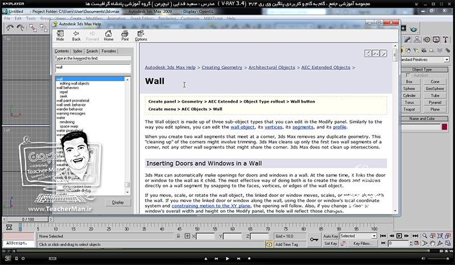Viewport: 455px width, 265px height.
Task: Activate the Arc Rotate viewport tool
Action: coord(440,243)
